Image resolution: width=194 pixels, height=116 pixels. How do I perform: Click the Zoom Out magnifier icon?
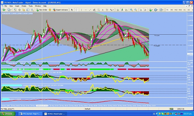136,10
